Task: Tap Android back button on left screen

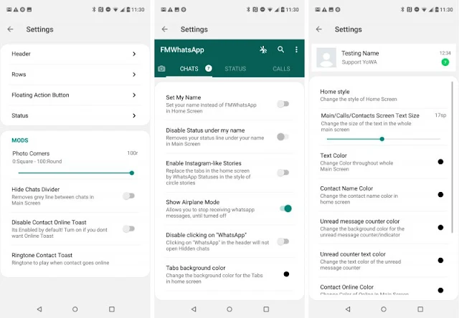Action: 39,309
